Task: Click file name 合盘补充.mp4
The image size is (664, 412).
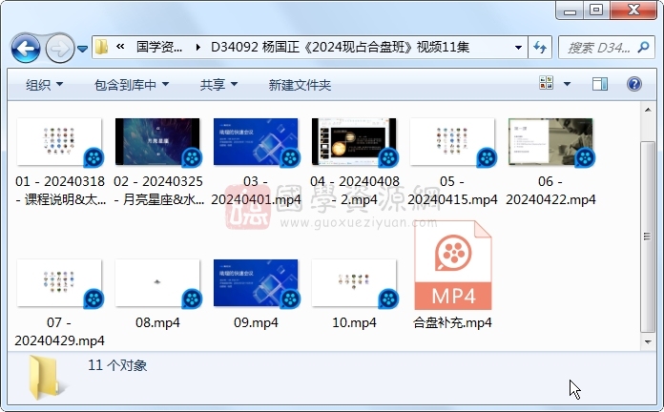Action: pos(452,322)
